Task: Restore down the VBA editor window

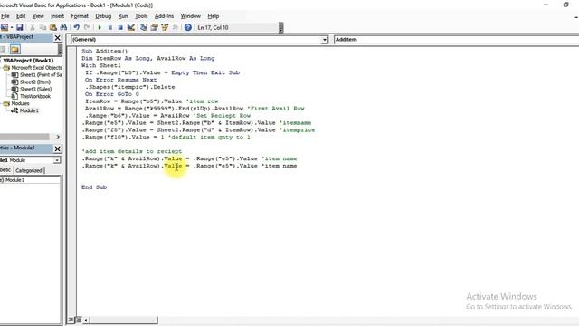Action: [x=565, y=5]
